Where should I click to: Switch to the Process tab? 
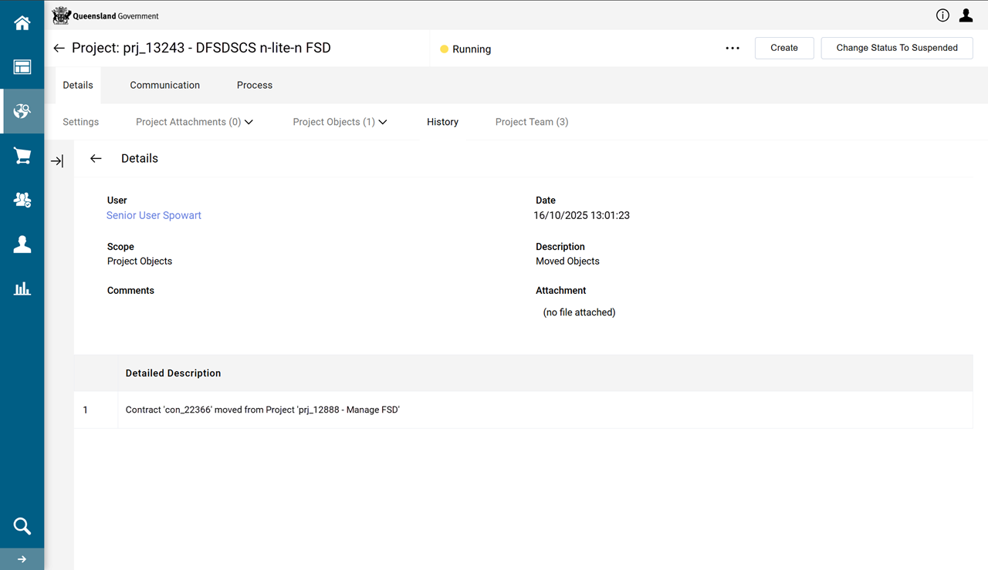(x=254, y=85)
